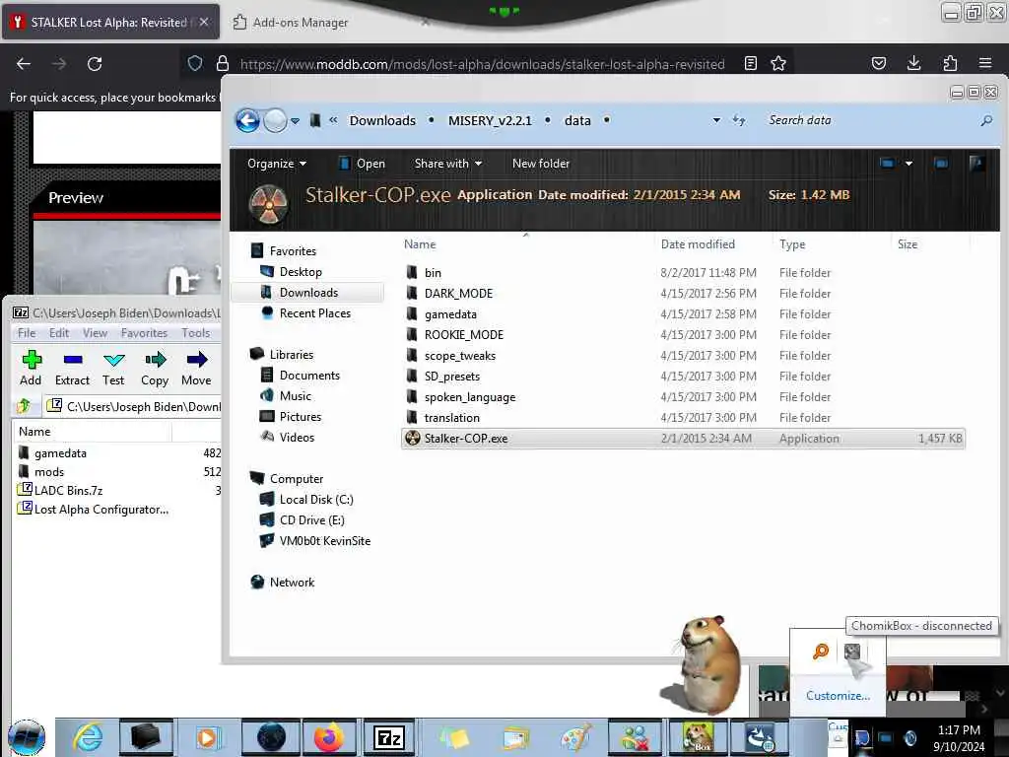Click Open in the Explorer toolbar
The width and height of the screenshot is (1009, 757).
(x=362, y=164)
